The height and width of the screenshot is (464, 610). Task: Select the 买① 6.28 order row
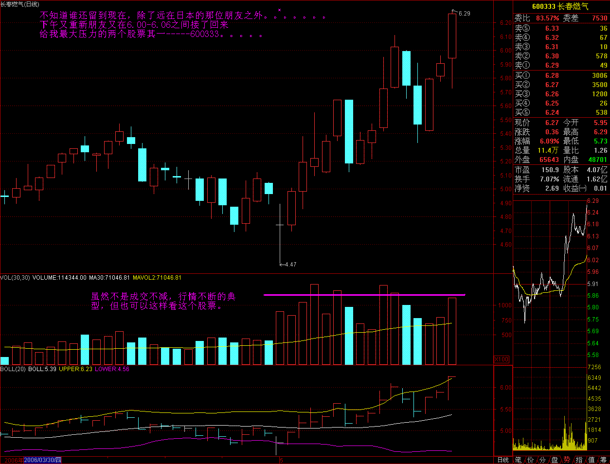point(561,75)
